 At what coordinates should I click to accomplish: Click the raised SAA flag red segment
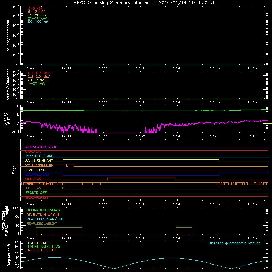[141, 178]
